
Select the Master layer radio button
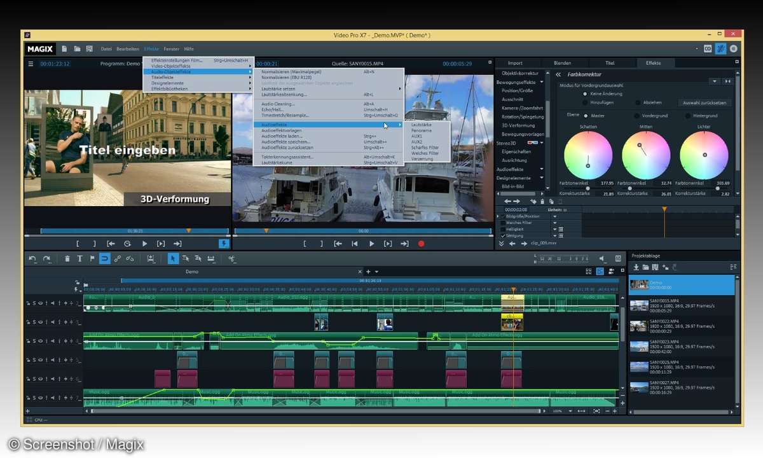[x=585, y=115]
